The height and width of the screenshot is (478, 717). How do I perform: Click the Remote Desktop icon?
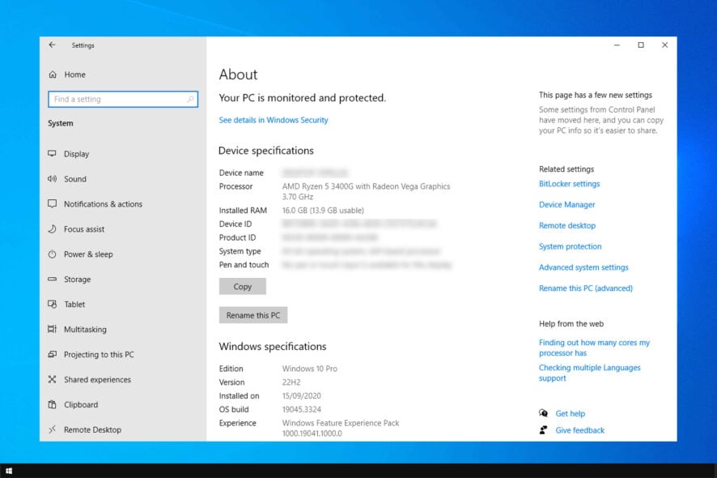(52, 429)
